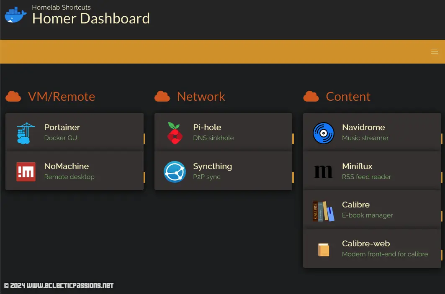
Task: Click the Content section heading
Action: click(x=348, y=96)
